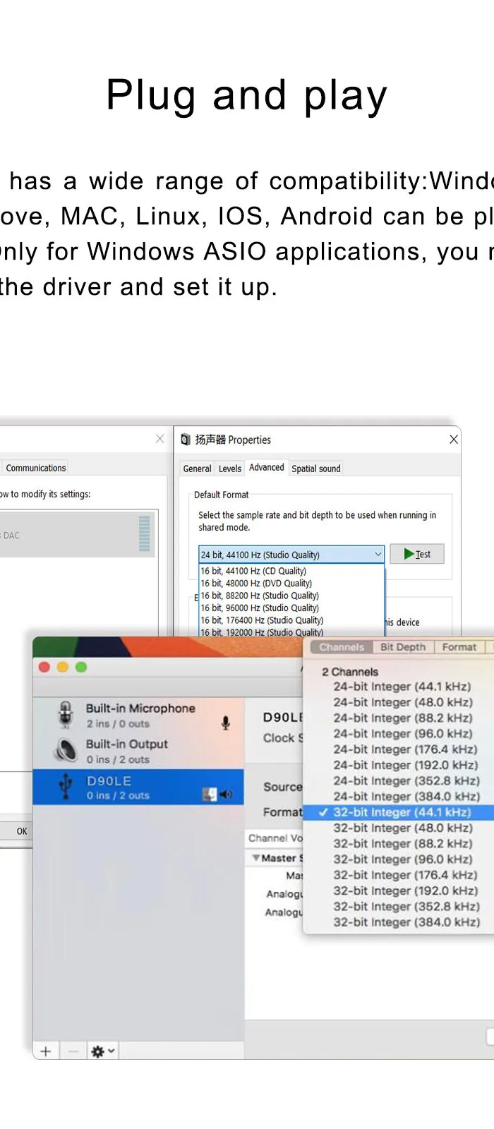Click the microphone input indicator icon

(x=226, y=723)
